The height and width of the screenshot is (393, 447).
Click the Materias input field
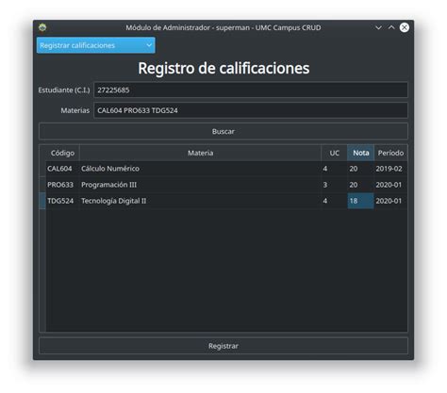point(251,110)
